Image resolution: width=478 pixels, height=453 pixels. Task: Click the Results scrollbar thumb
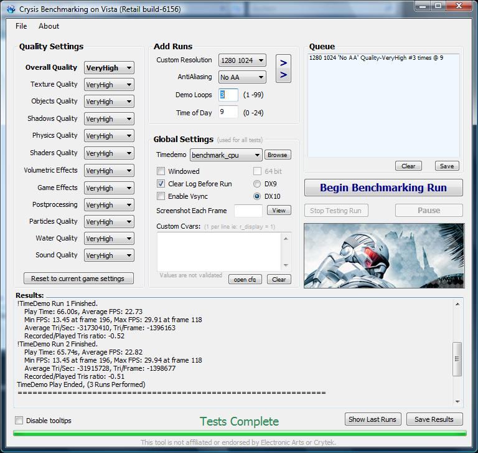click(457, 359)
